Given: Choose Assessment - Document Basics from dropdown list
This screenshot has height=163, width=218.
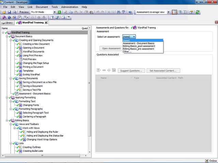Looking at the screenshot, I should (x=143, y=43).
